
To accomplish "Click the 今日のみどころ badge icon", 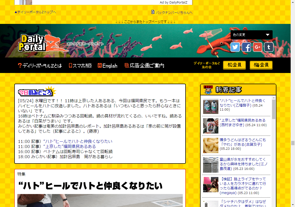I will (x=37, y=92).
